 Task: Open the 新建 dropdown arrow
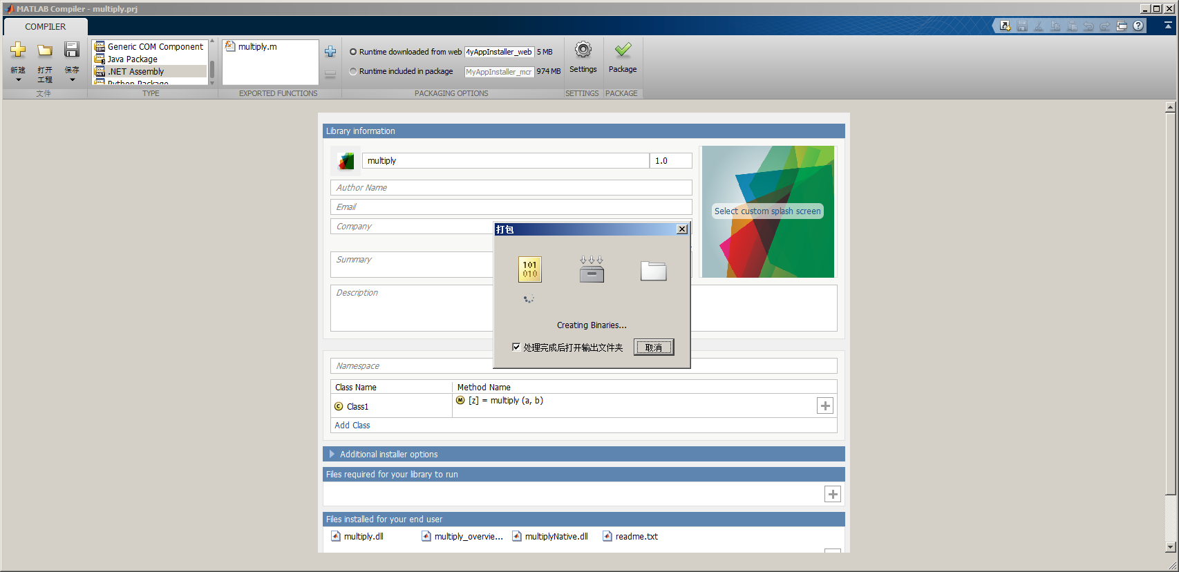pos(18,79)
